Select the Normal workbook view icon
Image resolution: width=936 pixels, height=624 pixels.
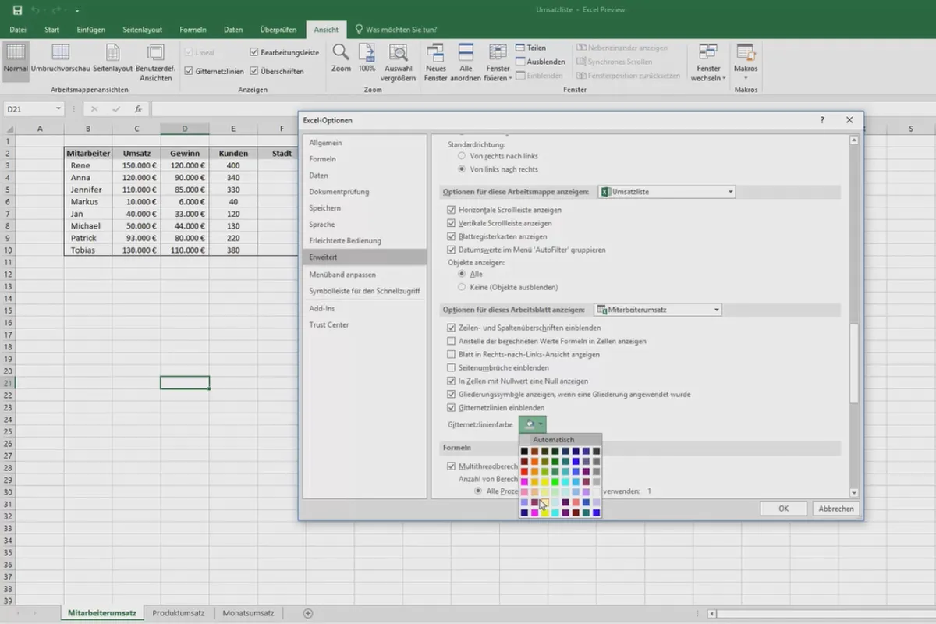tap(16, 52)
